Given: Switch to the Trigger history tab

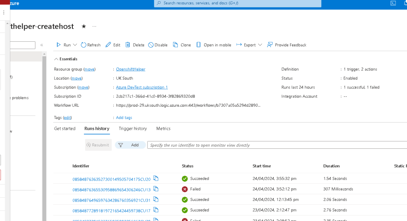Looking at the screenshot, I should pos(132,129).
